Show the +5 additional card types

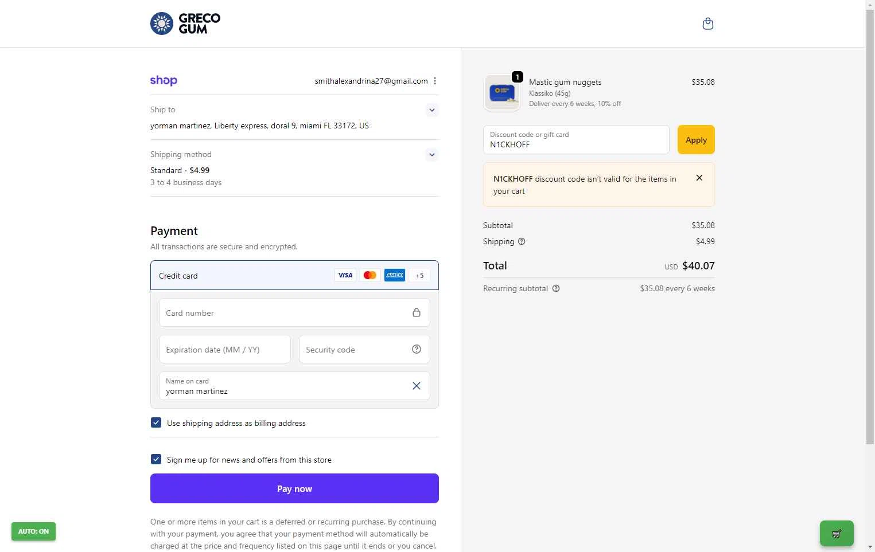coord(419,275)
